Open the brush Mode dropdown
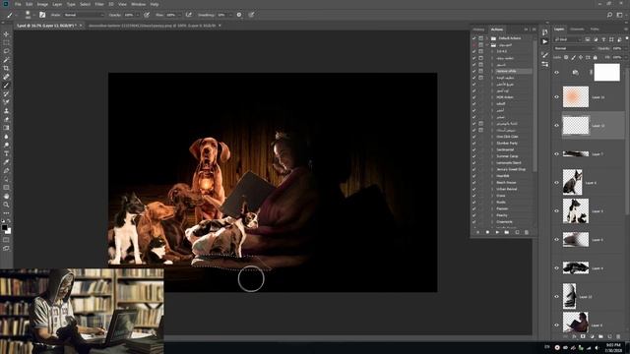This screenshot has height=354, width=630. click(84, 15)
